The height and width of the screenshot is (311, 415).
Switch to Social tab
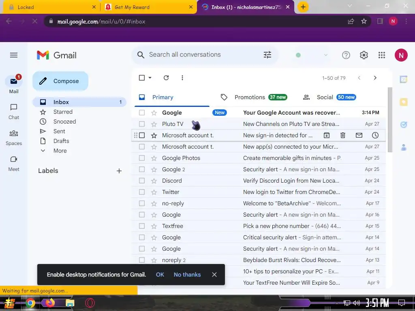[329, 97]
